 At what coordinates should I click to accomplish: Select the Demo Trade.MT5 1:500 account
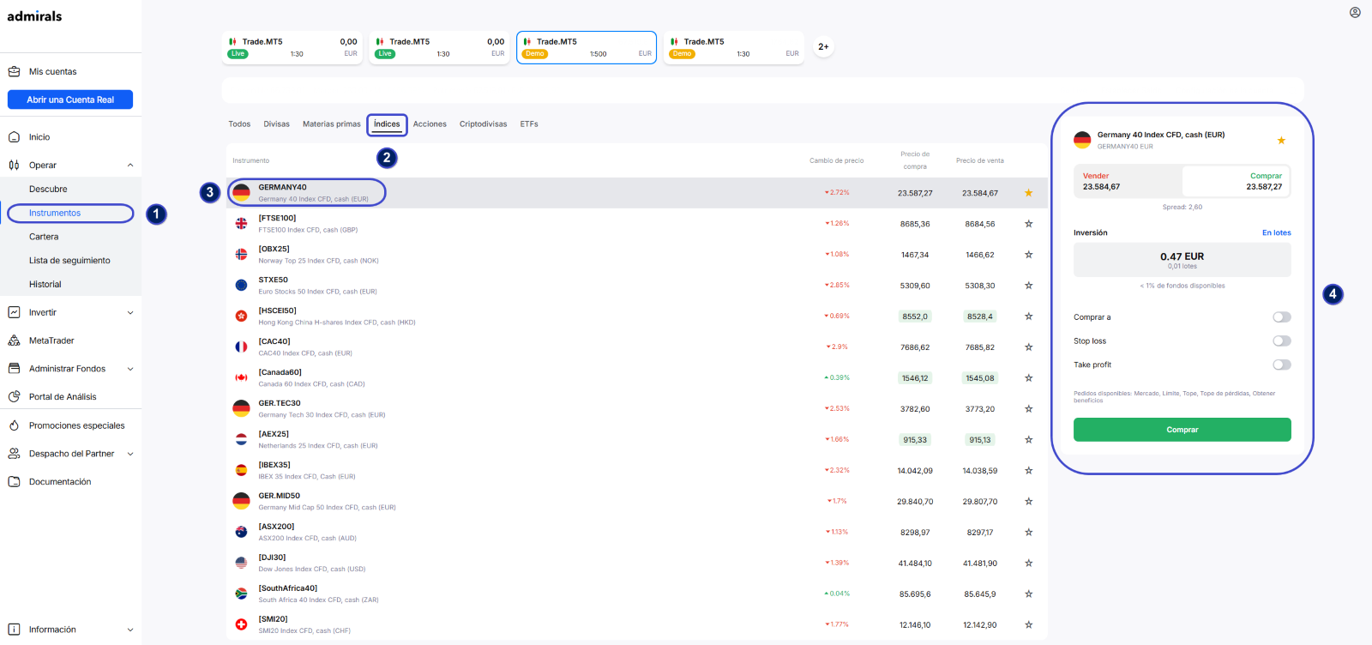[587, 47]
